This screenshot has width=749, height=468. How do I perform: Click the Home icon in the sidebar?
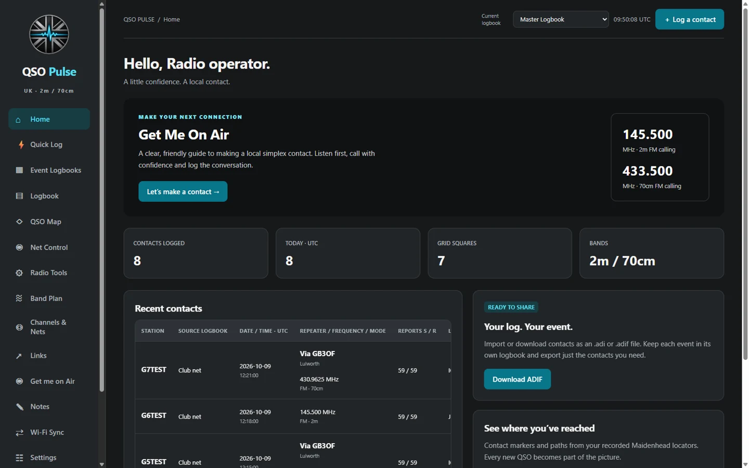point(18,120)
